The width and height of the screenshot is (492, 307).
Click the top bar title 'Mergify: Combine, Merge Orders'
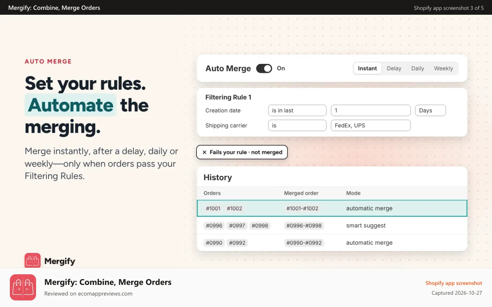(x=54, y=8)
